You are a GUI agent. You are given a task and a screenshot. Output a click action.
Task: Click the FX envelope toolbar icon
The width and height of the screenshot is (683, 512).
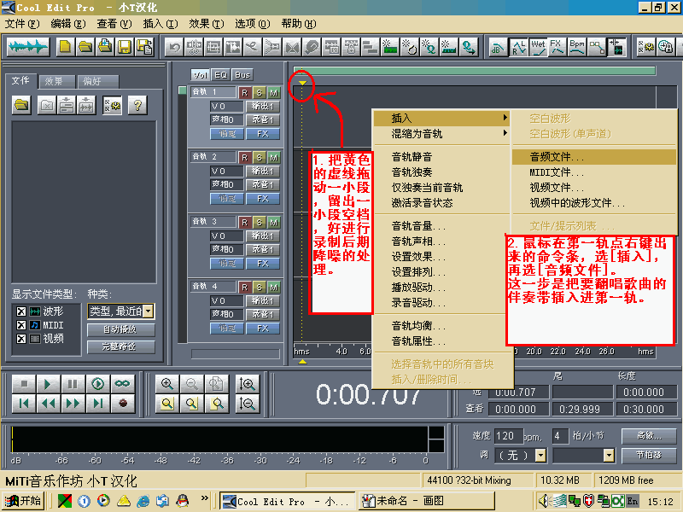[557, 47]
